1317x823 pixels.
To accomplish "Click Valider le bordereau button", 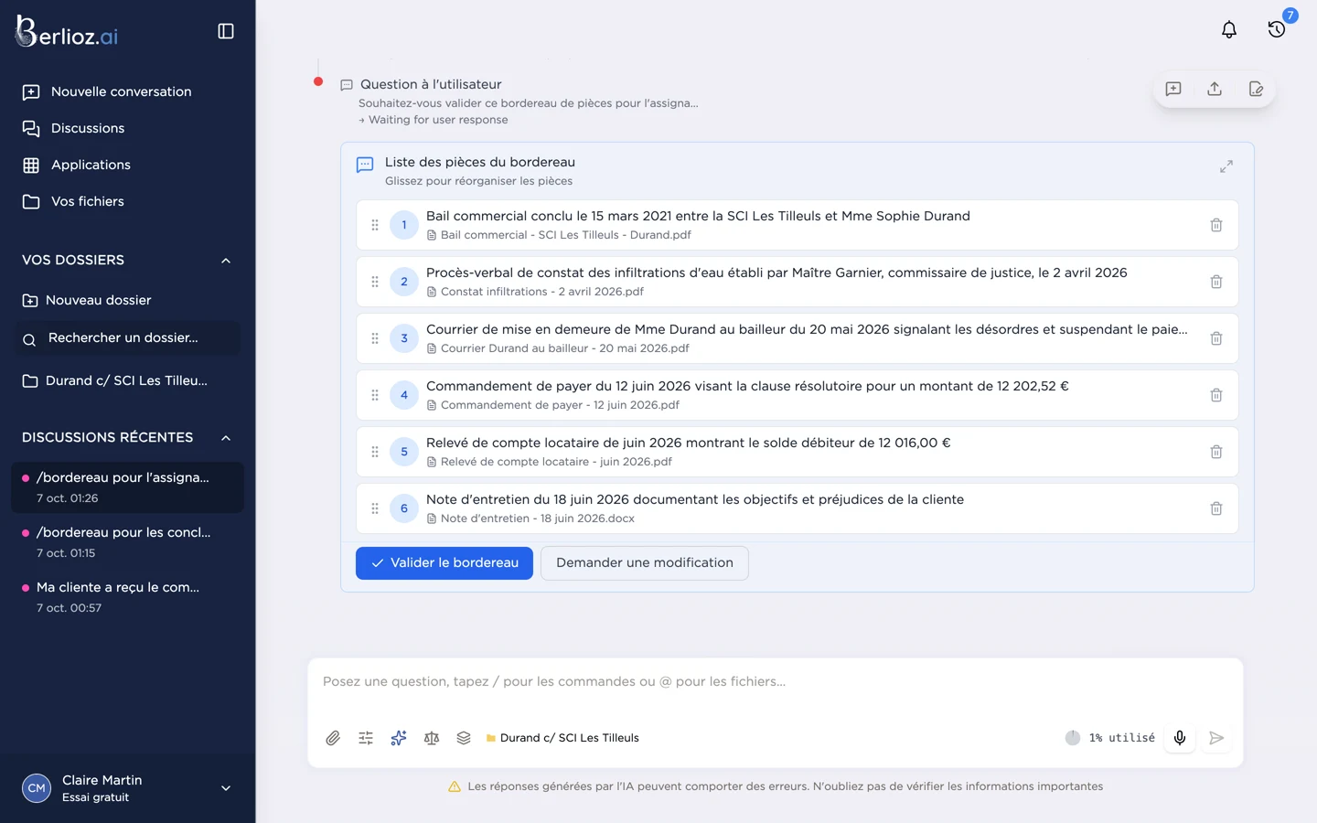I will [x=444, y=563].
